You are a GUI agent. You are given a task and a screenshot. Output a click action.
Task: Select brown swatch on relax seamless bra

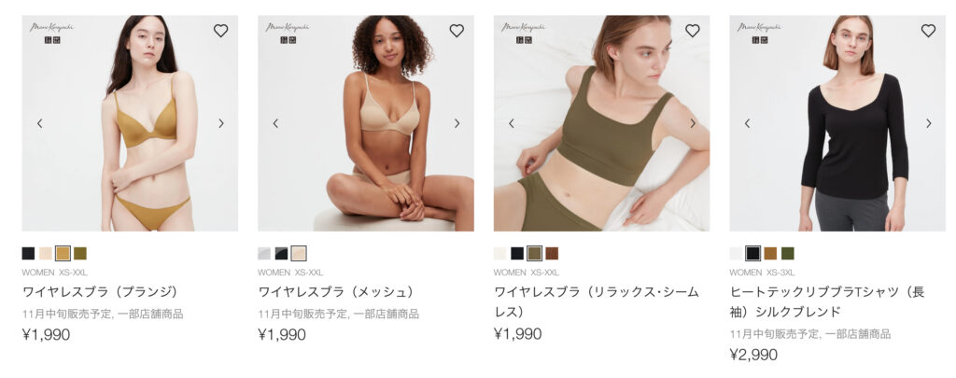coord(552,253)
